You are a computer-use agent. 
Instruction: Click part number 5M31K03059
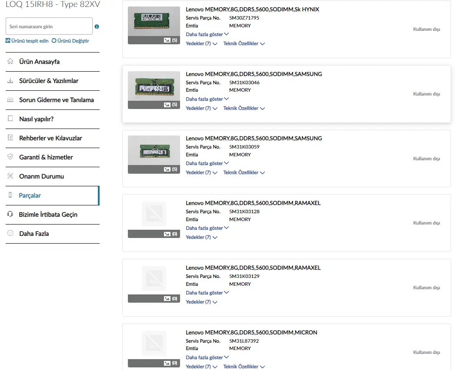coord(244,147)
